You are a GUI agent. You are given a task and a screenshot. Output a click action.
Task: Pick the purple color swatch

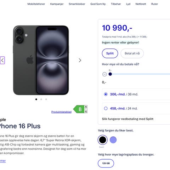(113, 140)
